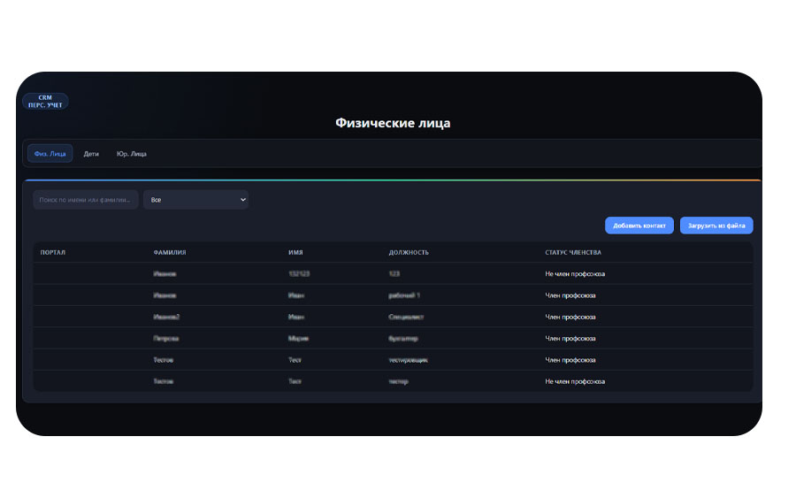Switch to the Физ. Лица tab
Screen dimensions: 796x498
[50, 154]
